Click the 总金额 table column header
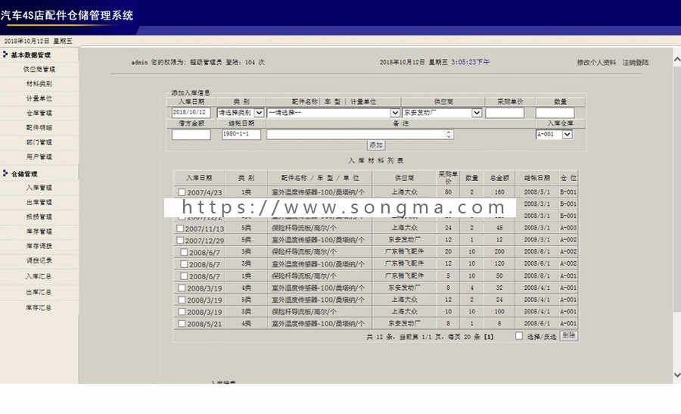 click(499, 178)
